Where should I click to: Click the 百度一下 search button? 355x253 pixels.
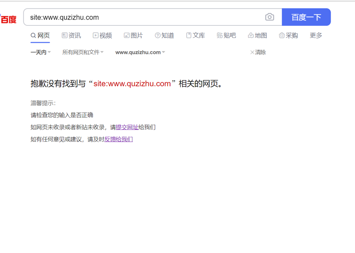(306, 17)
